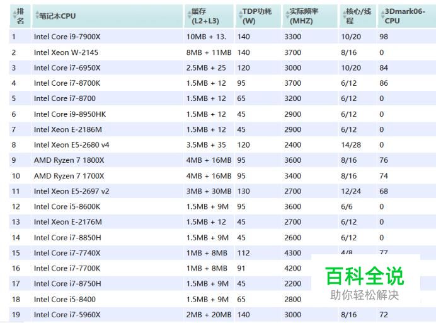Screen dimensions: 436x323
Task: Sort by 核心/线程 column arrows
Action: point(343,15)
